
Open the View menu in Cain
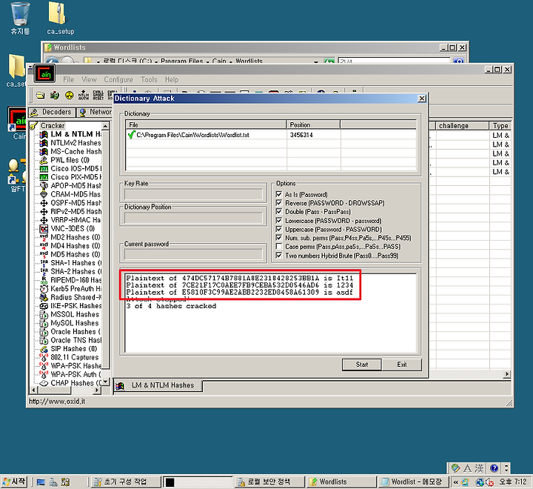[89, 79]
